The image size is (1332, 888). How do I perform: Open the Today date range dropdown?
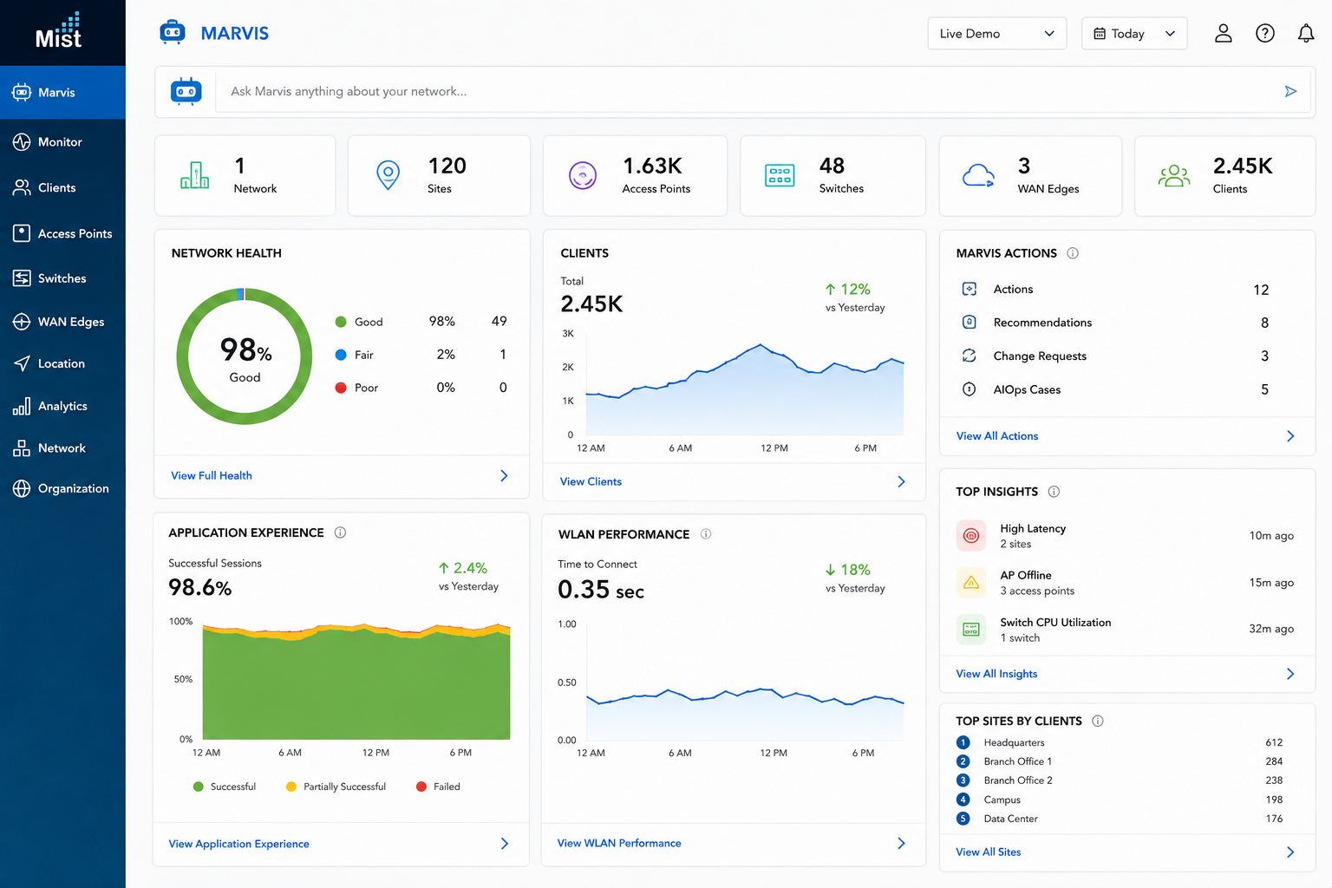[1134, 33]
